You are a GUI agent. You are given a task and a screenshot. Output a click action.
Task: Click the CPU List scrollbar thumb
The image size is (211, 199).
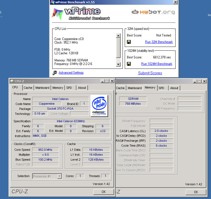pyautogui.click(x=118, y=48)
